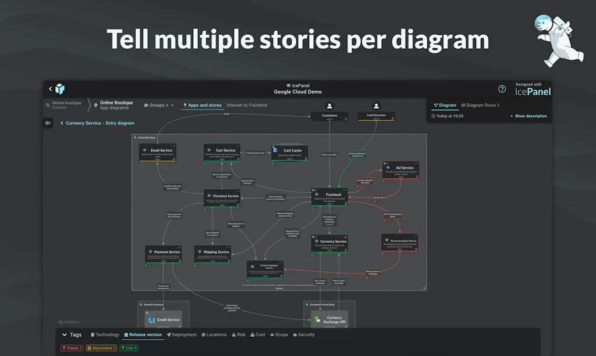Click the IcePanel cube logo icon
Image resolution: width=596 pixels, height=356 pixels.
(60, 89)
